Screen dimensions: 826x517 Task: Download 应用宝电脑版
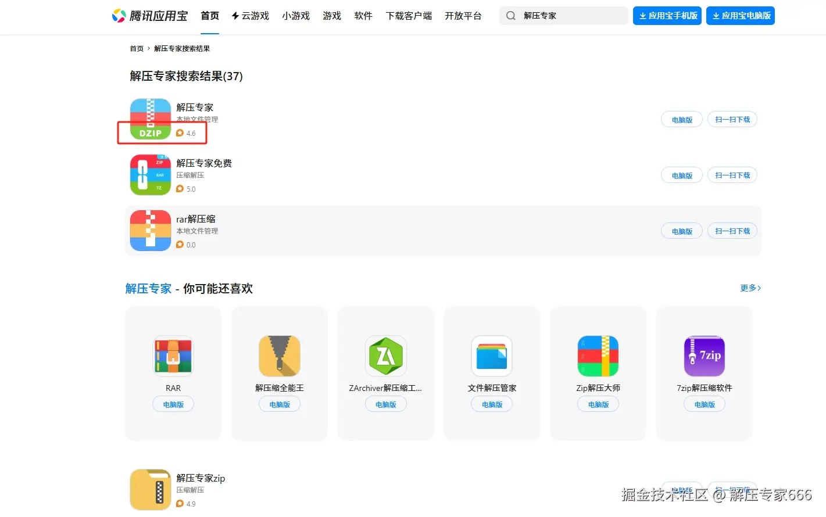click(x=741, y=16)
